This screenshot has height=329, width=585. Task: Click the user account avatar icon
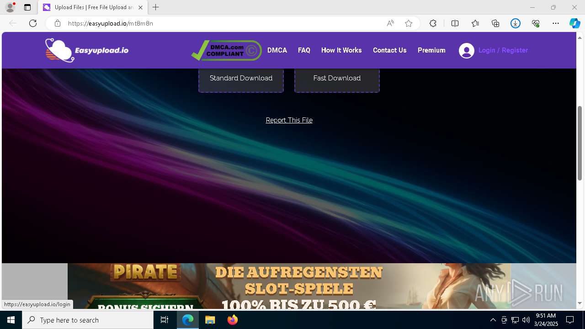pyautogui.click(x=467, y=50)
